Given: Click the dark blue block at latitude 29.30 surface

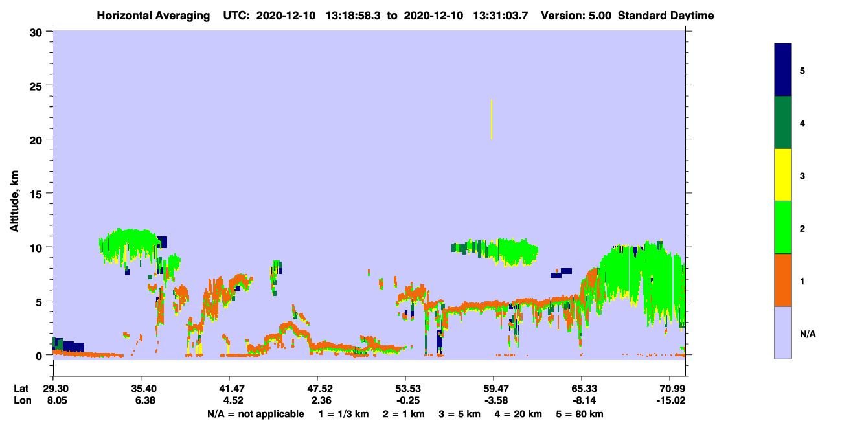Looking at the screenshot, I should pyautogui.click(x=68, y=346).
